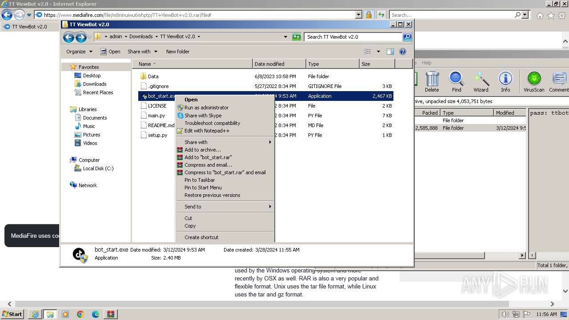Screen dimensions: 569x320
Task: Open Internet Explorer from taskbar
Action: (35, 314)
